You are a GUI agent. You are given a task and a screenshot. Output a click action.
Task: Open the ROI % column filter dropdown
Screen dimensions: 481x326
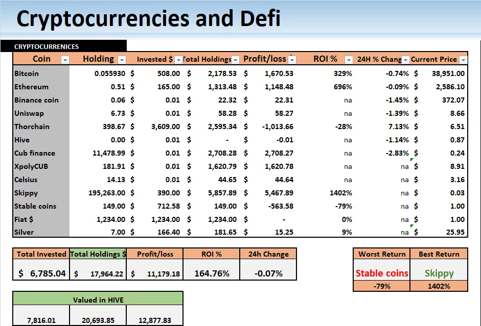click(349, 60)
